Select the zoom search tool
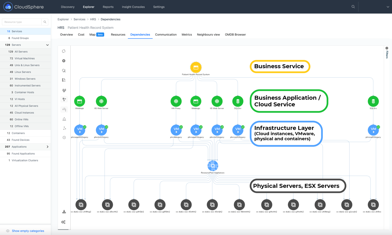Screen dimensions: 392x235 click(x=64, y=71)
